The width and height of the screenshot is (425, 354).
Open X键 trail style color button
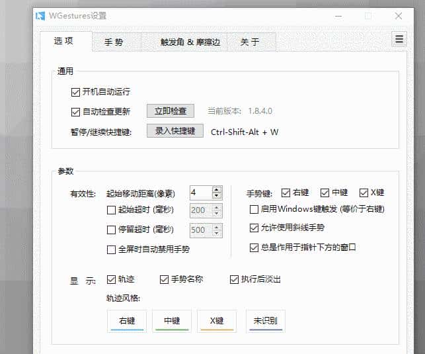(x=217, y=321)
